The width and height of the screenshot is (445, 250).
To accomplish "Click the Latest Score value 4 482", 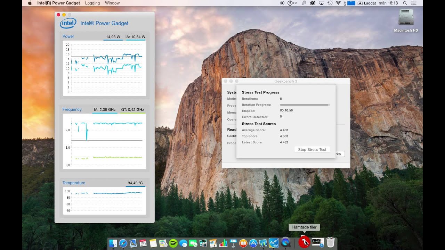I will click(x=284, y=142).
